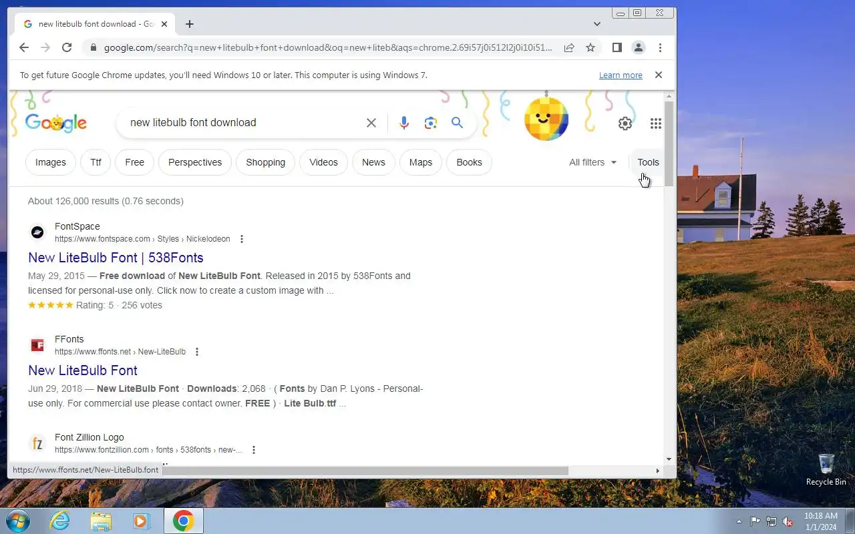Switch to Shopping results
The height and width of the screenshot is (534, 855).
[265, 162]
